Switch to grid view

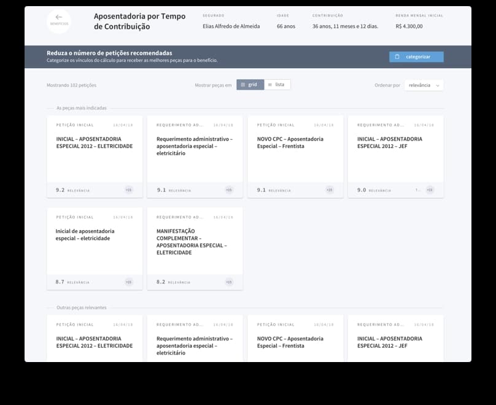[250, 85]
